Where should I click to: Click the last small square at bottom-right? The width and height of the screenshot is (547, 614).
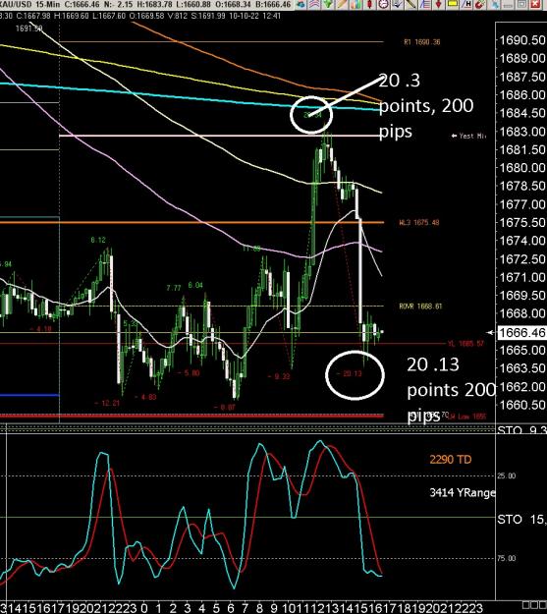point(542,605)
